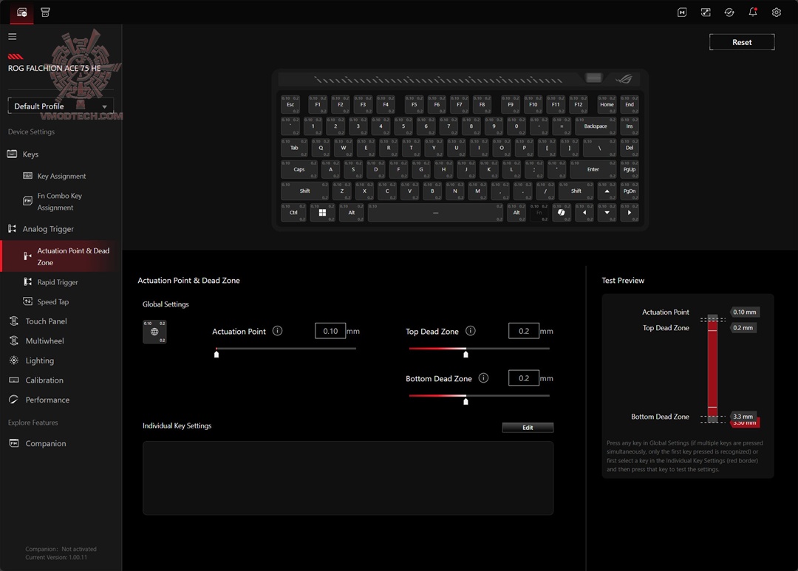
Task: Click the Bottom Dead Zone value field
Action: tap(524, 378)
